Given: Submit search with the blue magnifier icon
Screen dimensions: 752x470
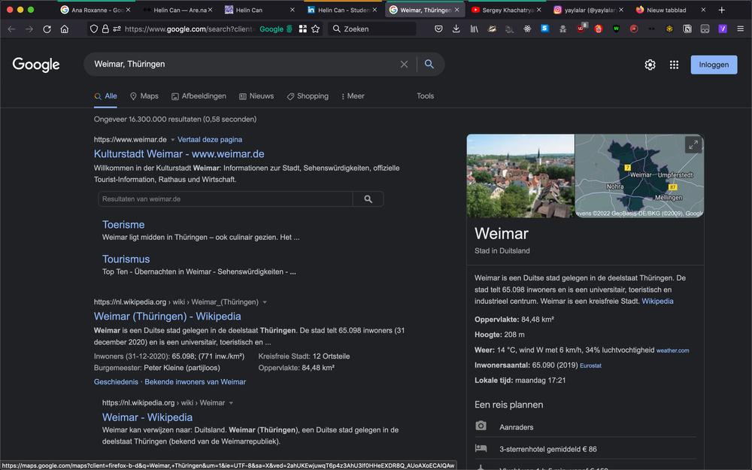Looking at the screenshot, I should [429, 64].
